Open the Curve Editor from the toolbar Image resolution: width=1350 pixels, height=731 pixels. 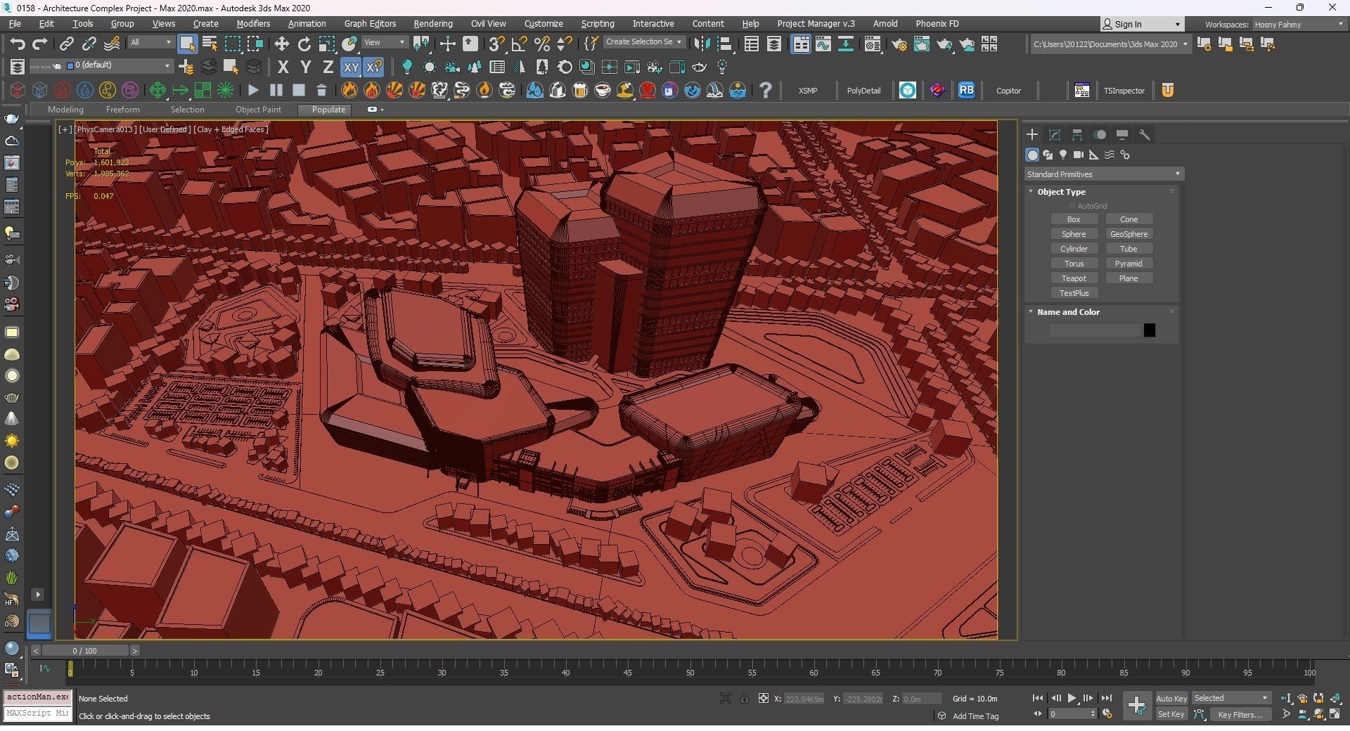coord(823,44)
